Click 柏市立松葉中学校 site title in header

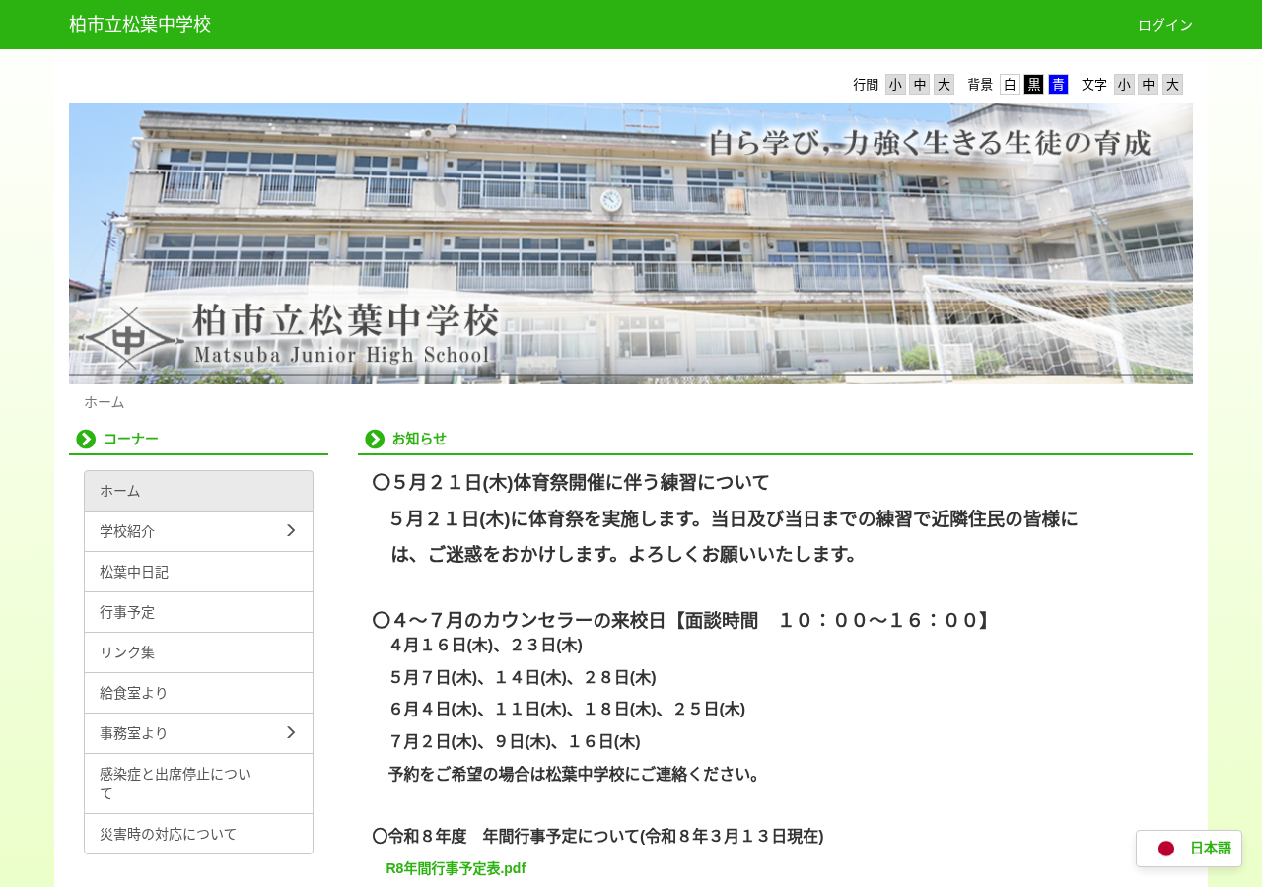[x=140, y=25]
